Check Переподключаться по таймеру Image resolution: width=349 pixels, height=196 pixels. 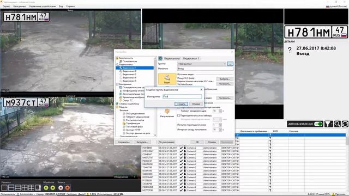click(178, 115)
